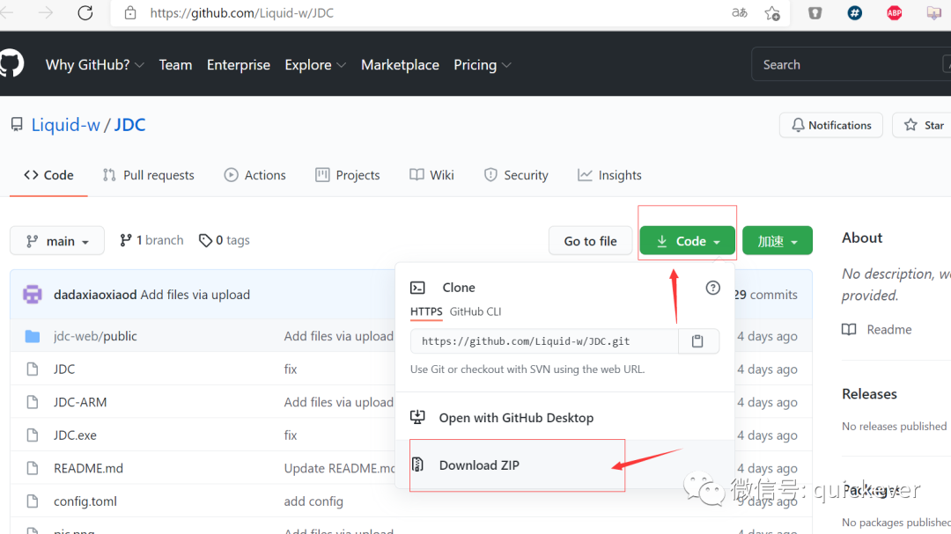
Task: Click the add to favorites star icon
Action: coord(772,12)
